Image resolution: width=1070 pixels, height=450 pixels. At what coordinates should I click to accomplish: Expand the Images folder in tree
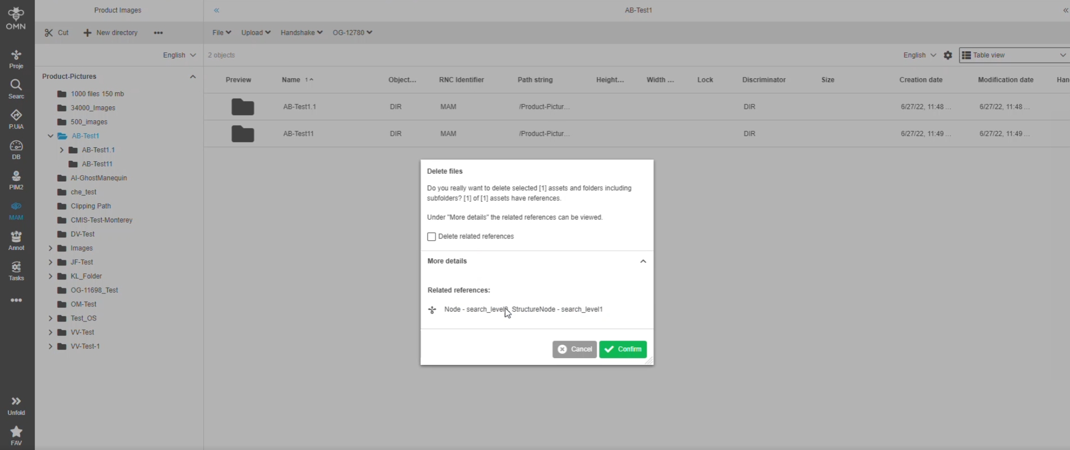click(x=50, y=248)
